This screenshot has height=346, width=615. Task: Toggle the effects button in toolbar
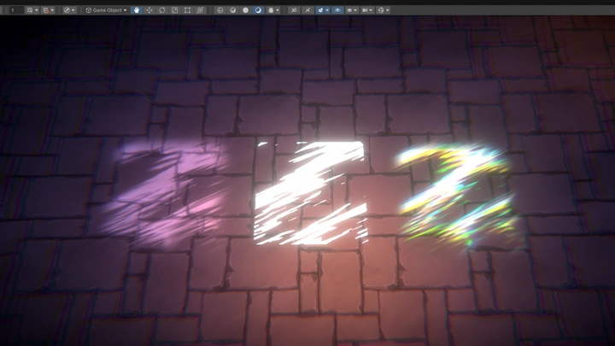click(320, 10)
